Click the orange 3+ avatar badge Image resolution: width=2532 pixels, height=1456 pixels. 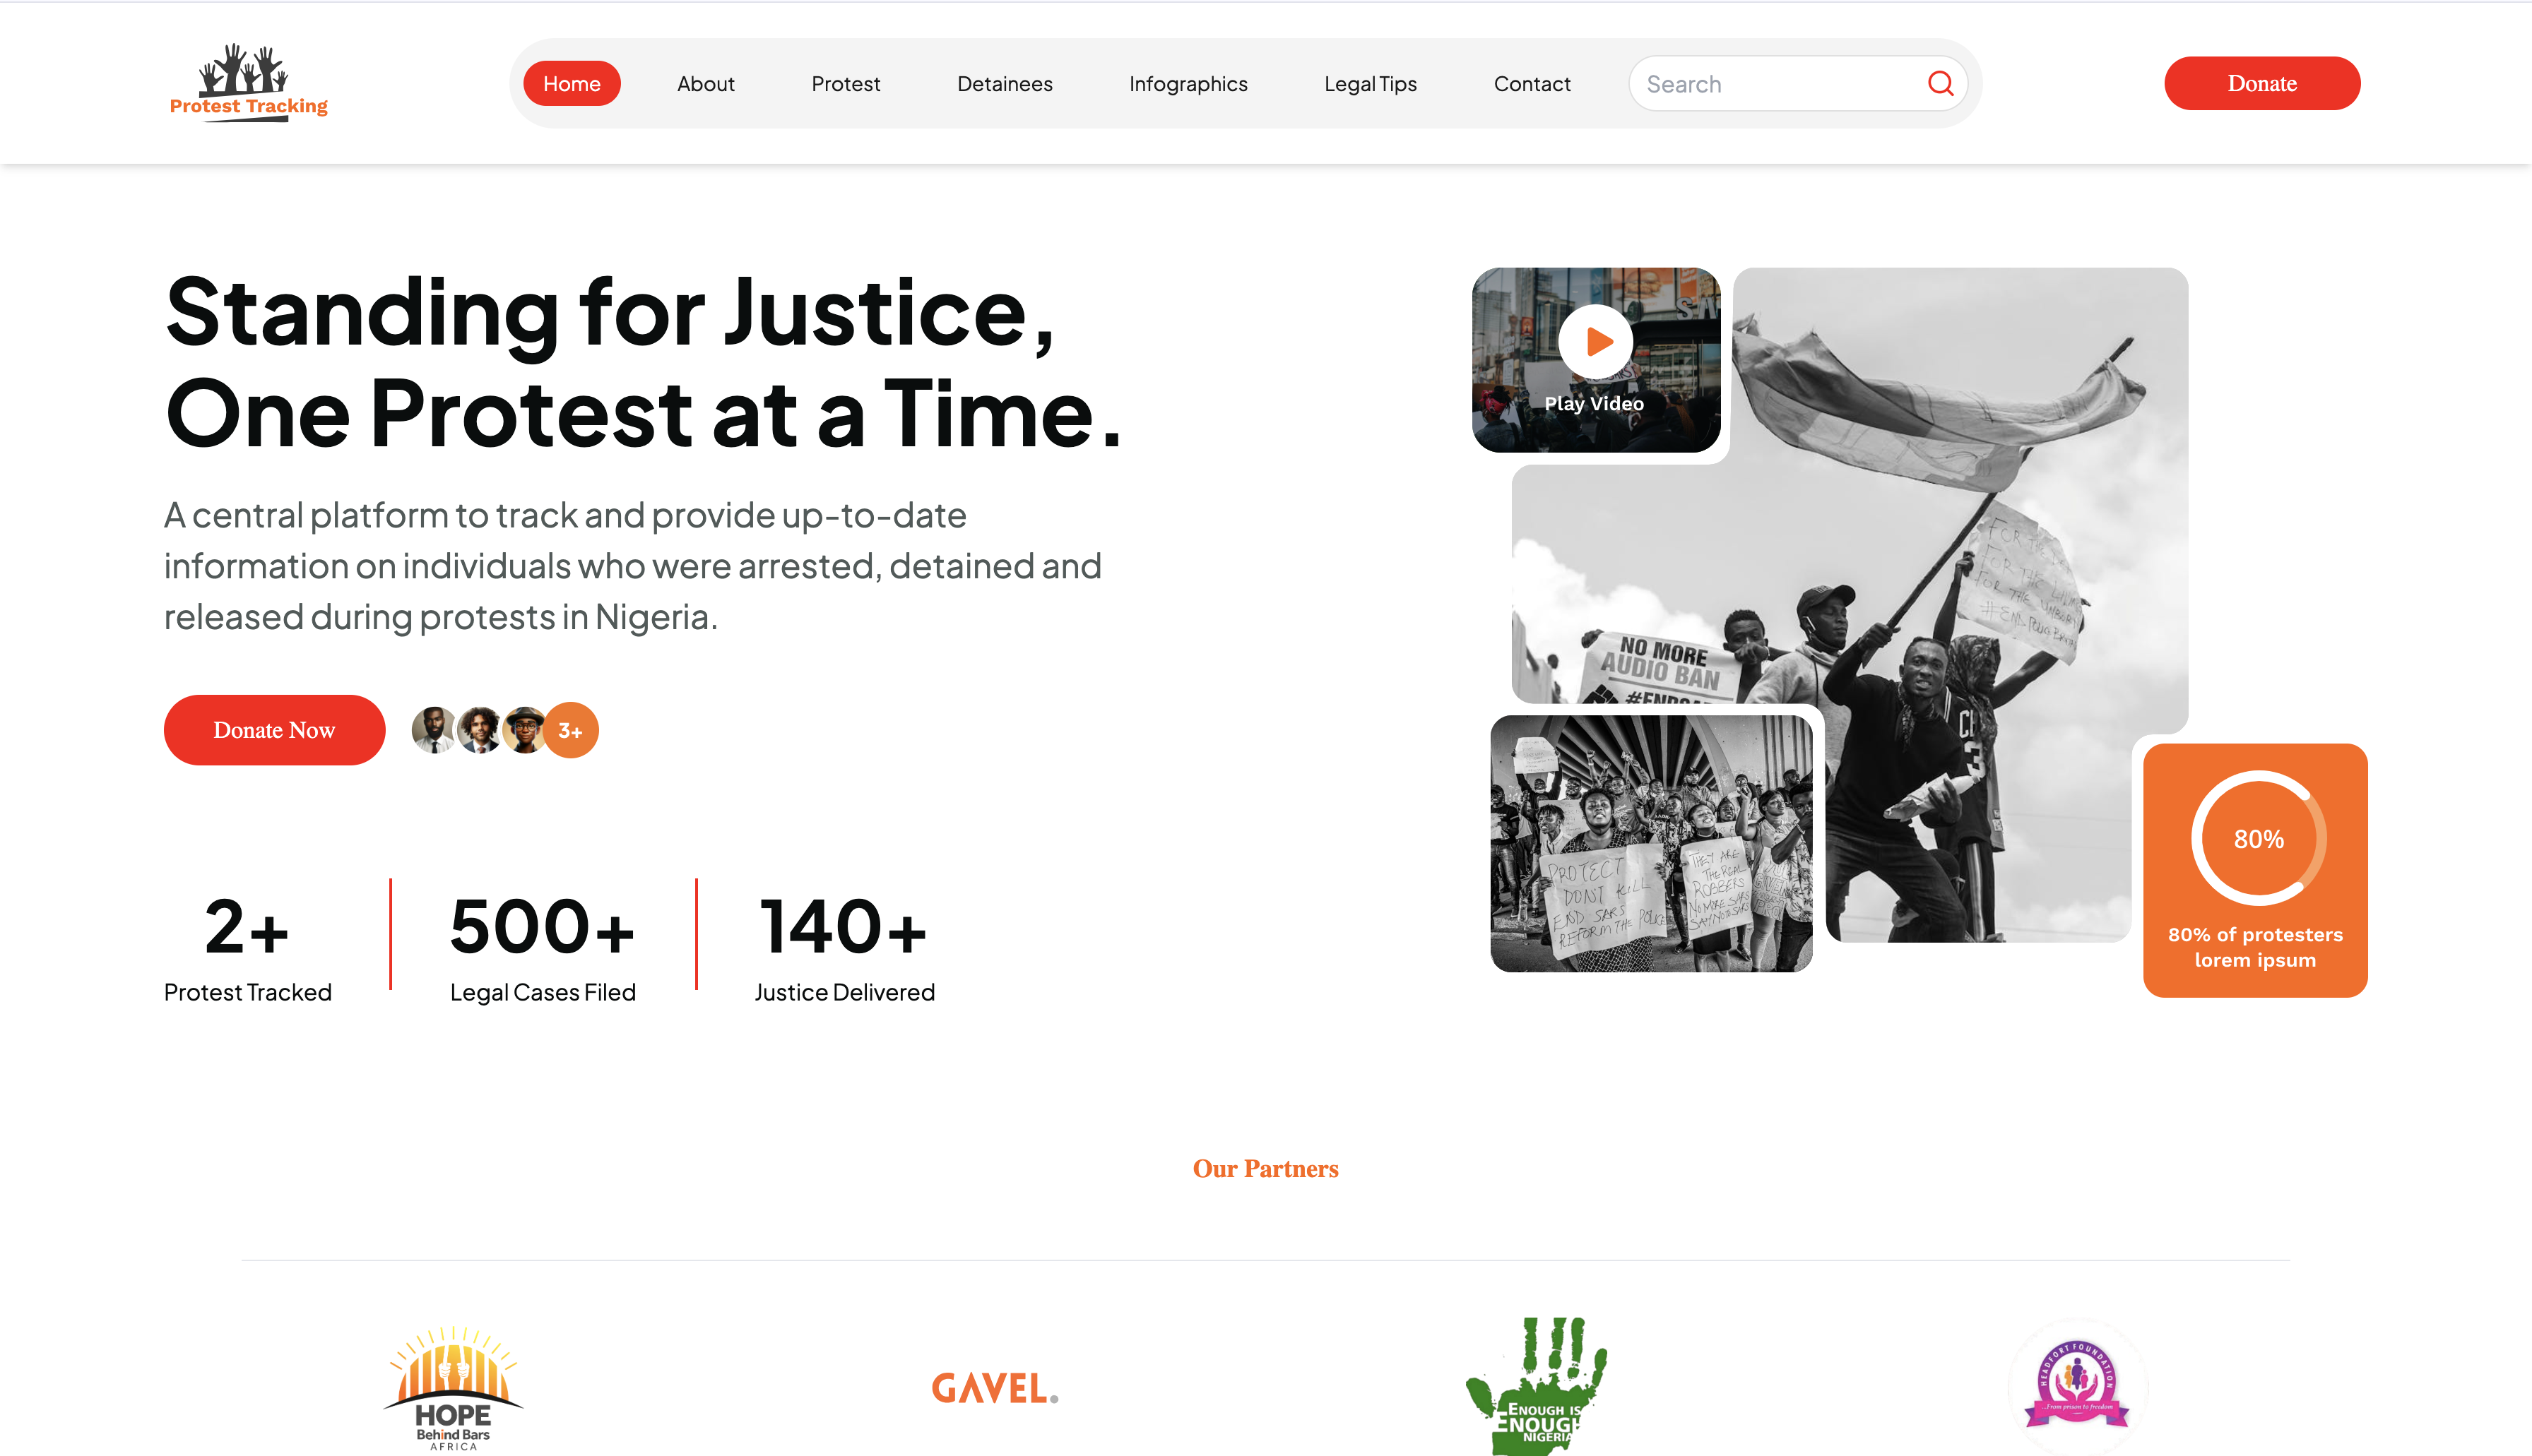point(570,730)
